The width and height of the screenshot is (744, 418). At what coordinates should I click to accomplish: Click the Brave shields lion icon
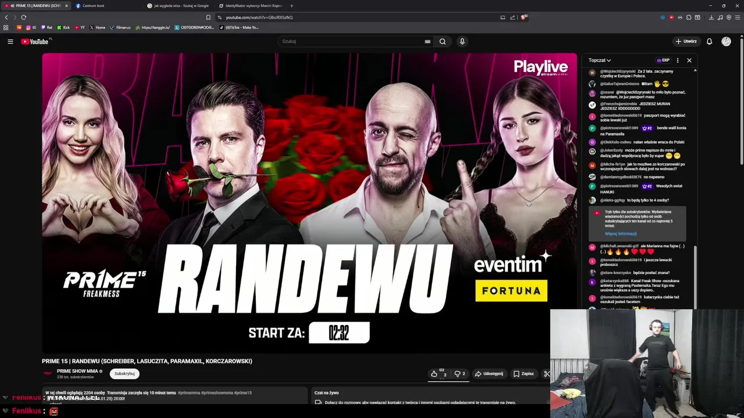(x=524, y=17)
